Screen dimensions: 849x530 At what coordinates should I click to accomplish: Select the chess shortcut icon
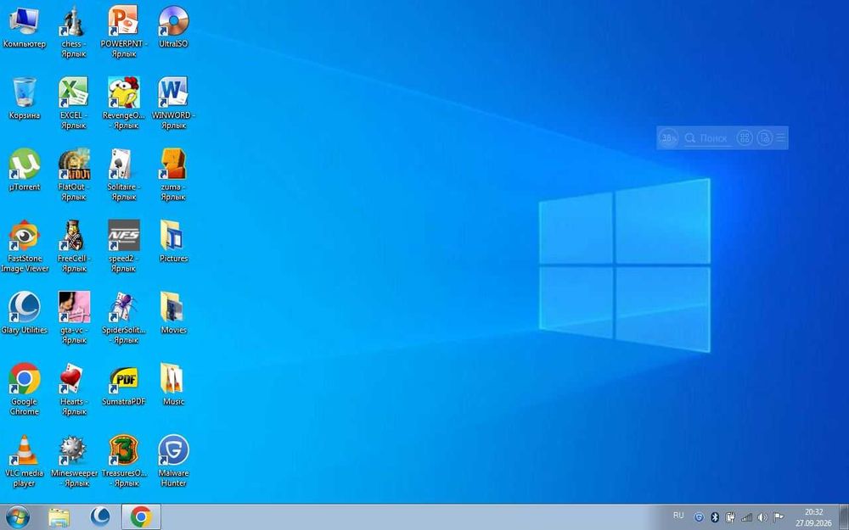[74, 22]
